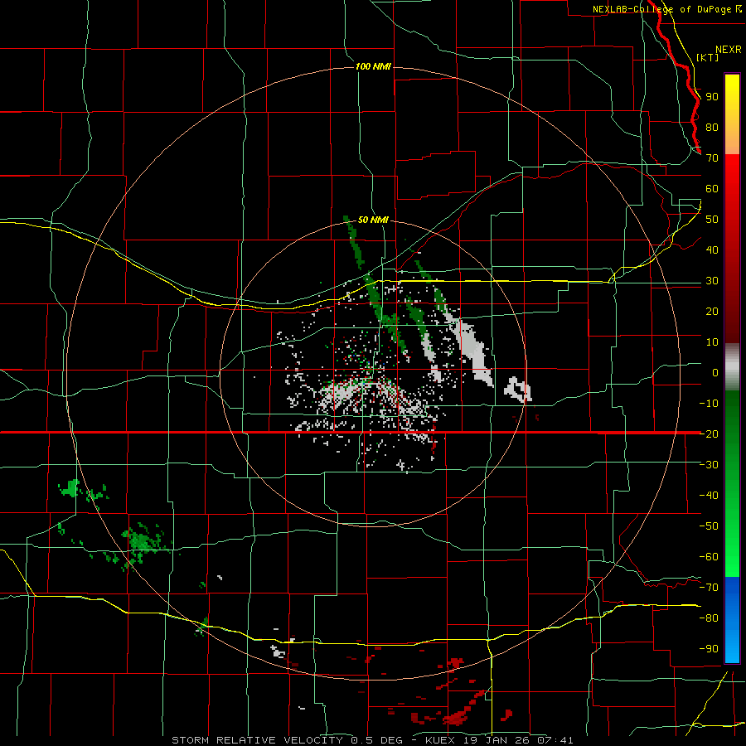The image size is (746, 746).
Task: Click the -70 value on the velocity scale
Action: (709, 587)
